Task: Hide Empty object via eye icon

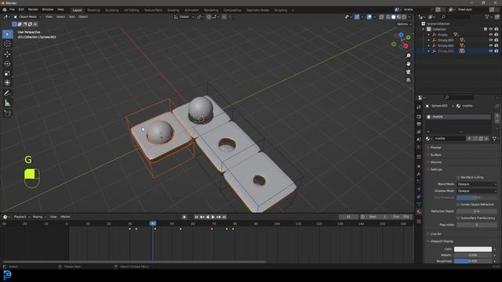Action: pos(491,34)
